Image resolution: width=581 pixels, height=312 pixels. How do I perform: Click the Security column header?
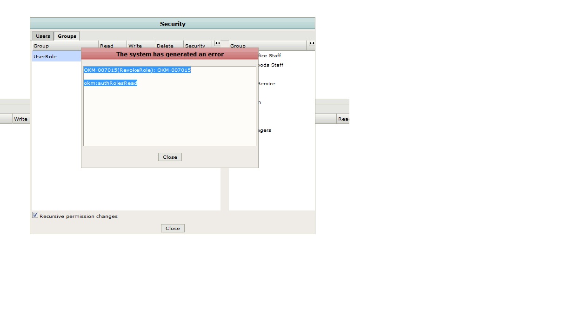coord(195,46)
